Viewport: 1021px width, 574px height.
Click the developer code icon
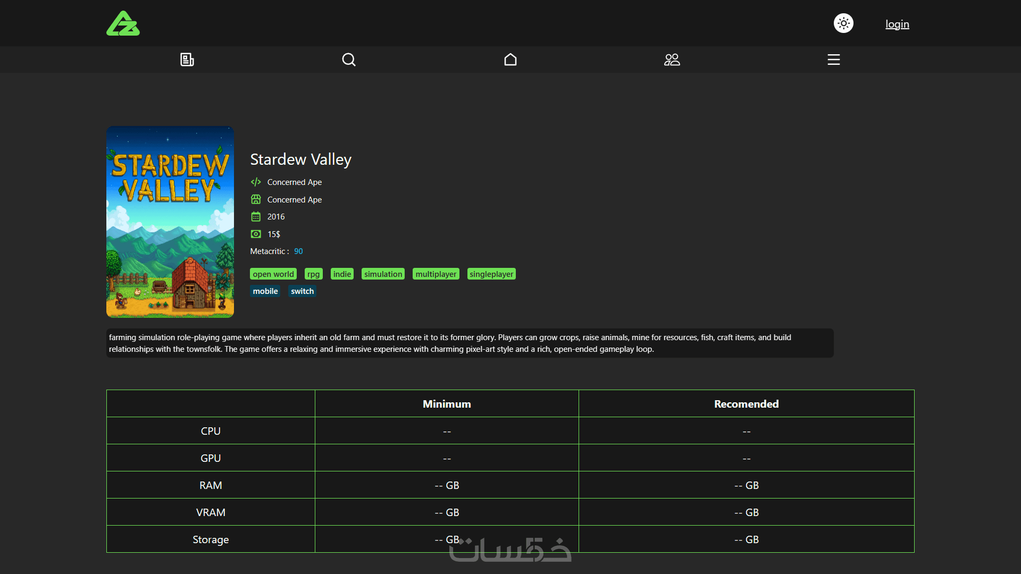coord(256,182)
